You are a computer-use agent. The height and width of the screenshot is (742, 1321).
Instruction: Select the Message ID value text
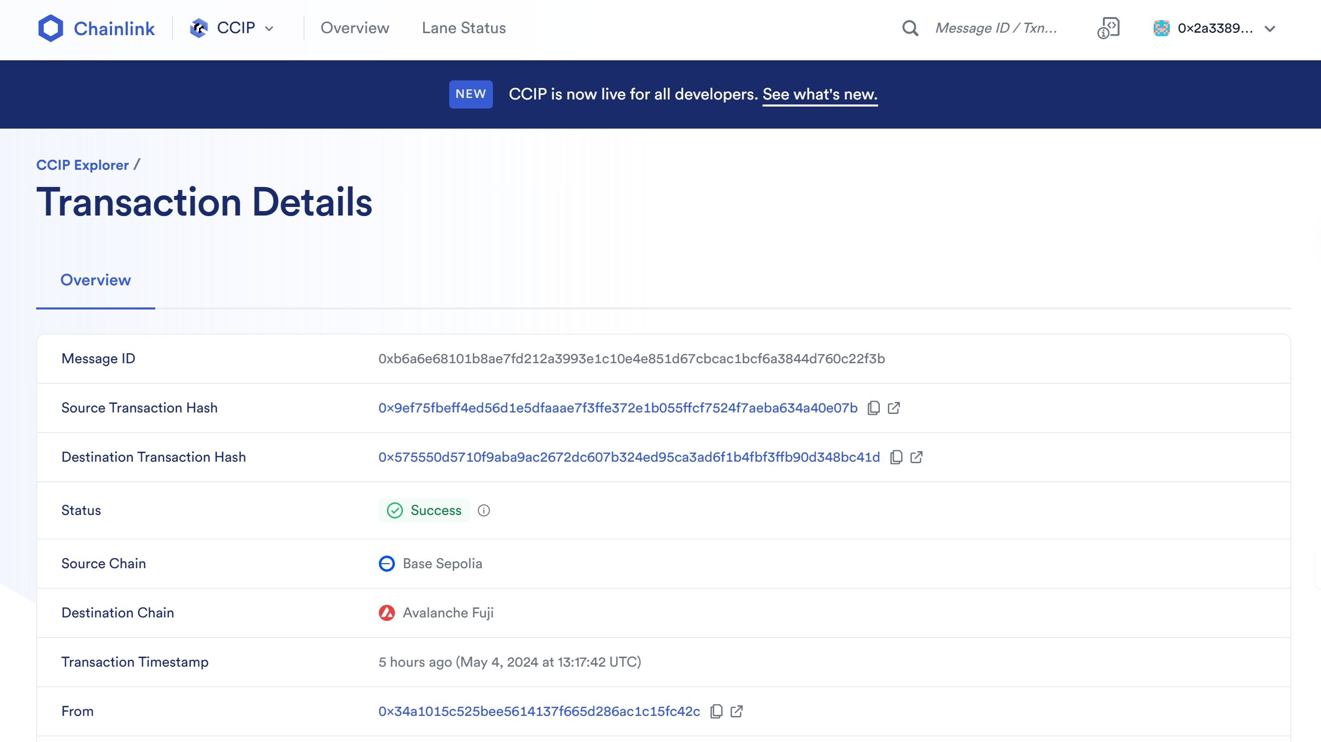coord(631,359)
